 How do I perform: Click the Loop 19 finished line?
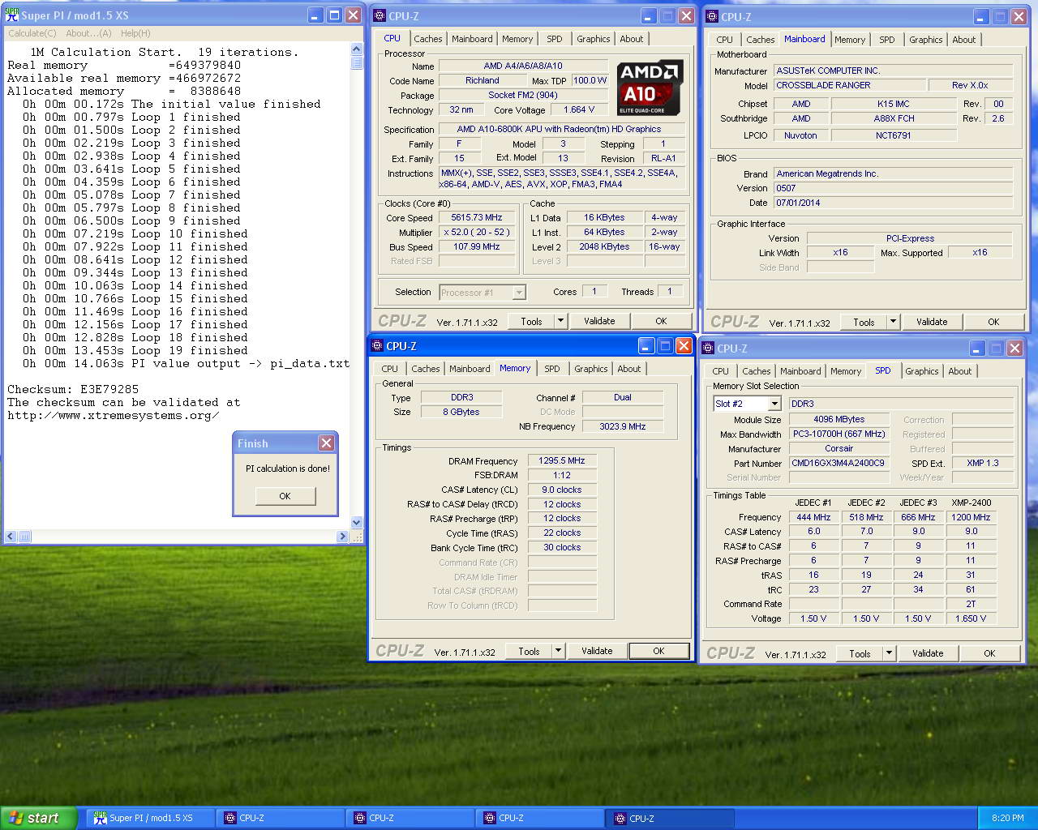pyautogui.click(x=135, y=351)
